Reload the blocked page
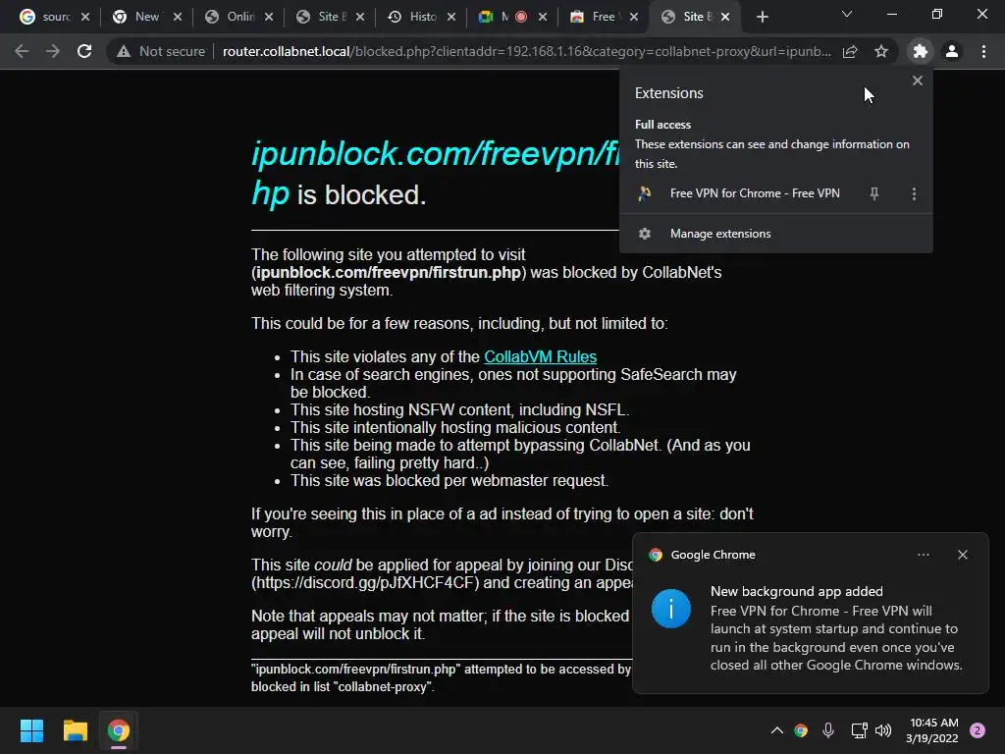Viewport: 1005px width, 754px height. pyautogui.click(x=84, y=51)
